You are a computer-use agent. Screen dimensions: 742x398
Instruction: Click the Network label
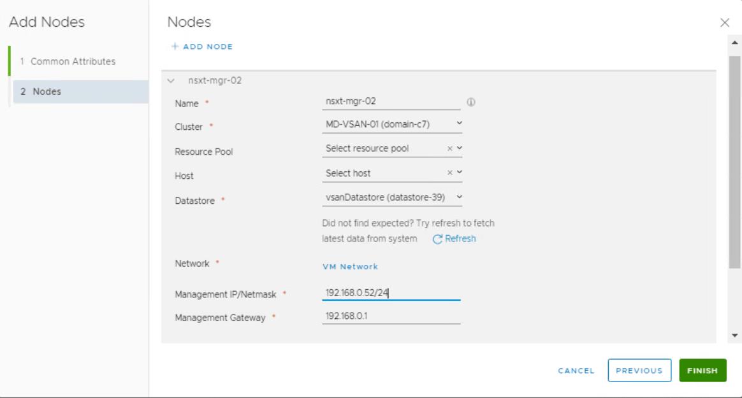(192, 263)
